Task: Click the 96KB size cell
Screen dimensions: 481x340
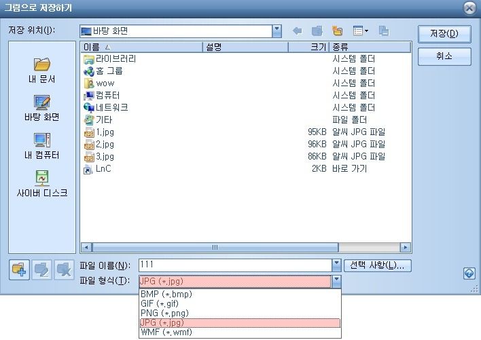Action: click(317, 145)
